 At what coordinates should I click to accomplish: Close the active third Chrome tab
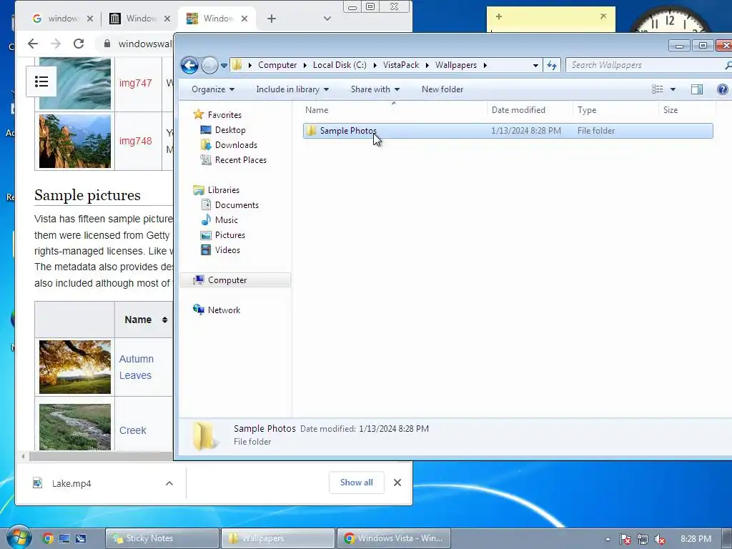coord(244,19)
